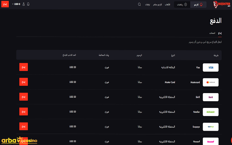Open the search magnifier icon
This screenshot has width=232, height=145.
pyautogui.click(x=139, y=4)
